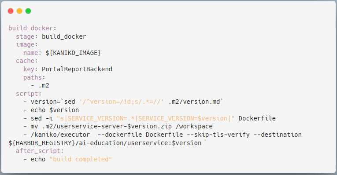Select the stage build_docker value
337x175 pixels.
[64, 36]
